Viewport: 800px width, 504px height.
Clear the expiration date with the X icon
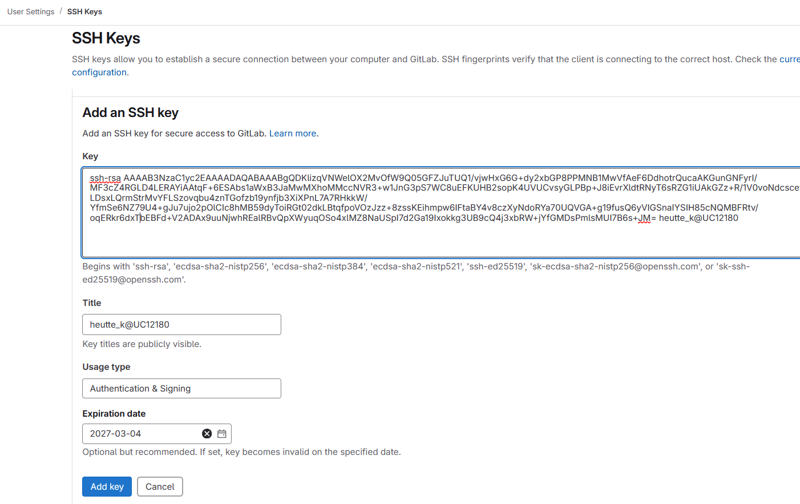207,434
